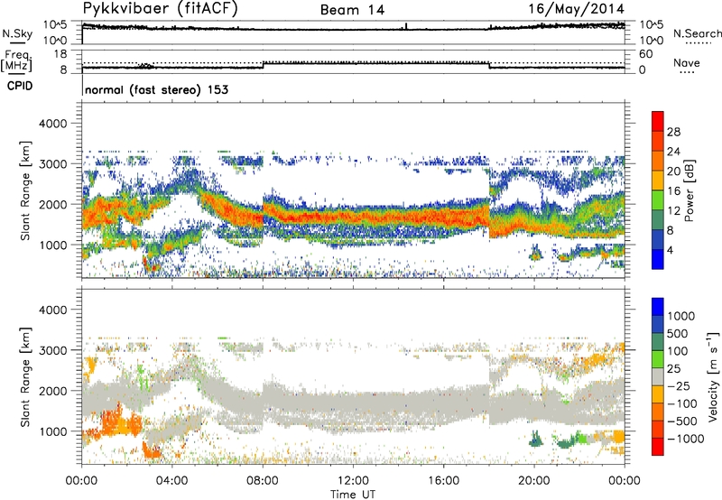The image size is (722, 500).
Task: Click the 3000 tick of the power panel
Action: (x=53, y=164)
